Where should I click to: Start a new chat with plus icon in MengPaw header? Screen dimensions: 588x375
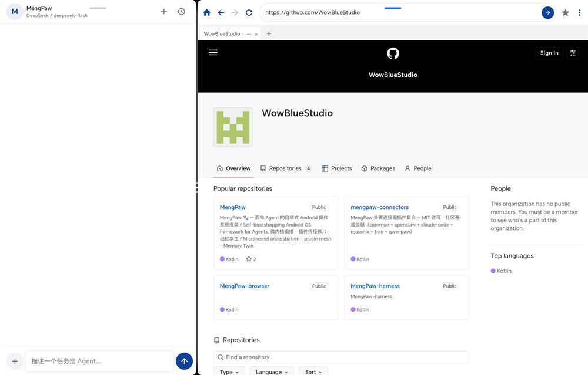coord(164,12)
